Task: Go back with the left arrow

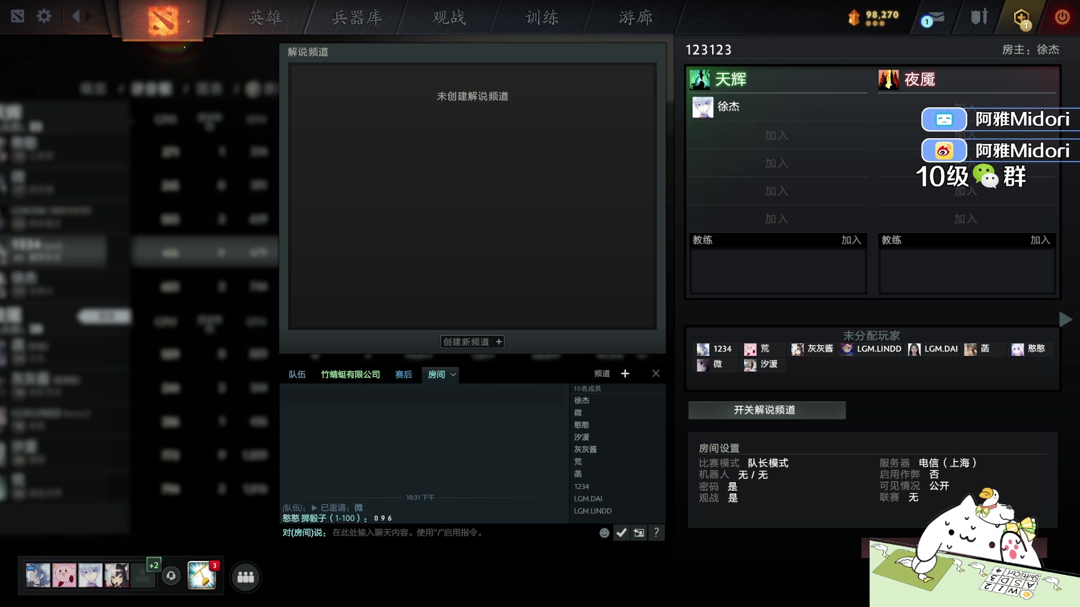Action: (x=76, y=16)
